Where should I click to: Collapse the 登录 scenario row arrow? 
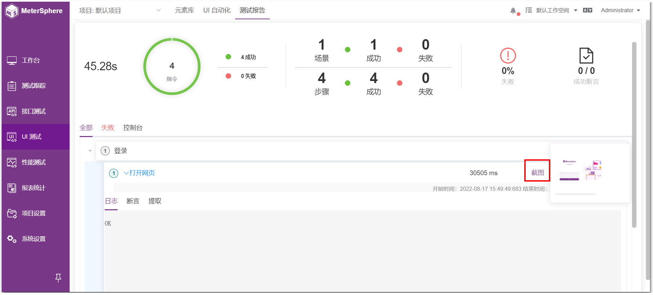tap(90, 151)
